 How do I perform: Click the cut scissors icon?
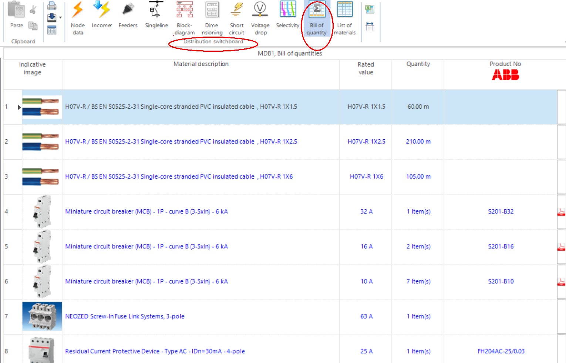pyautogui.click(x=33, y=9)
